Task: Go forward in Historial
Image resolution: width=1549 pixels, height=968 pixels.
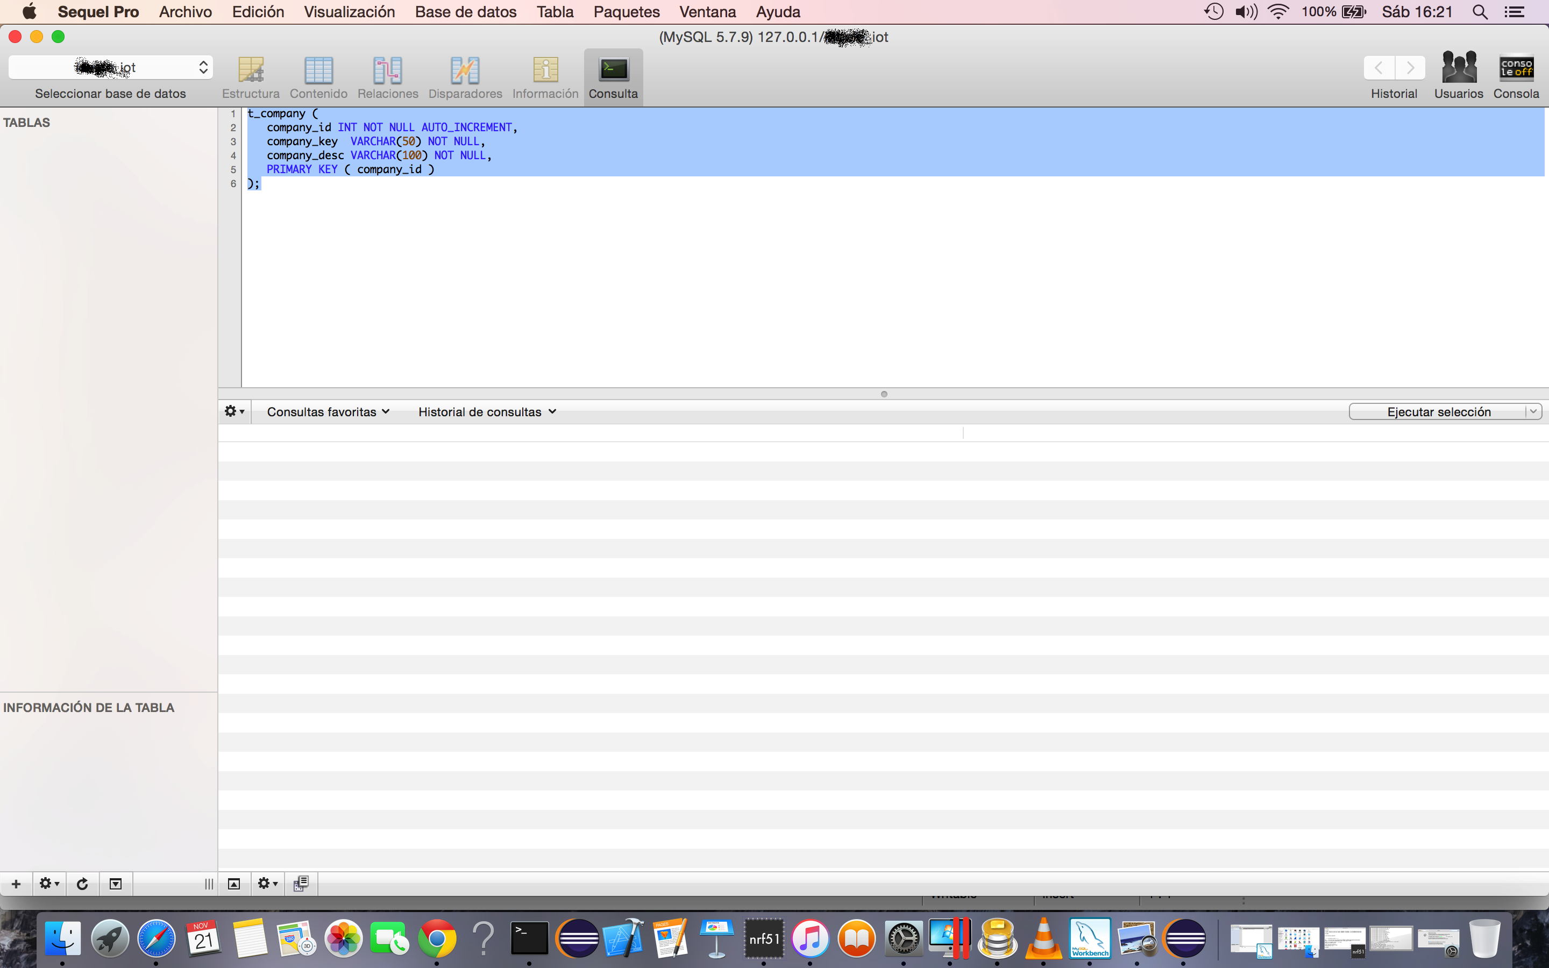Action: point(1410,67)
